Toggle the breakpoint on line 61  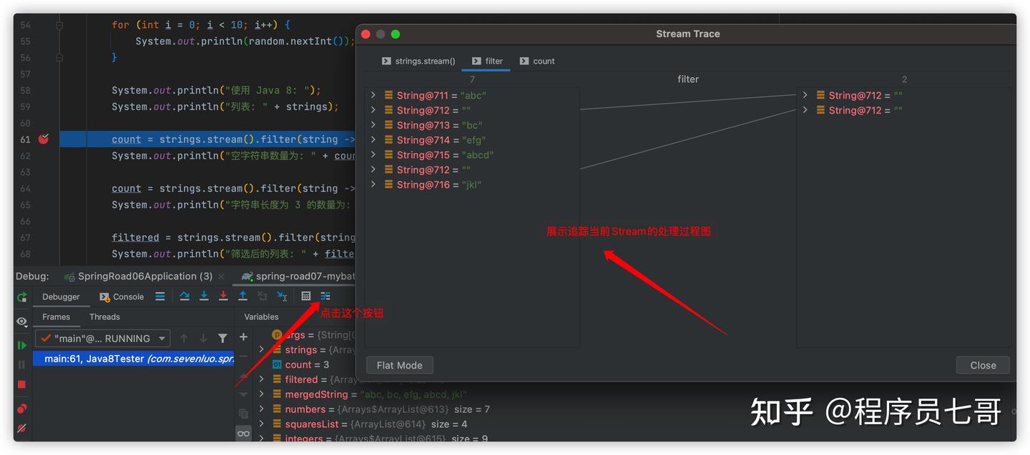click(43, 139)
